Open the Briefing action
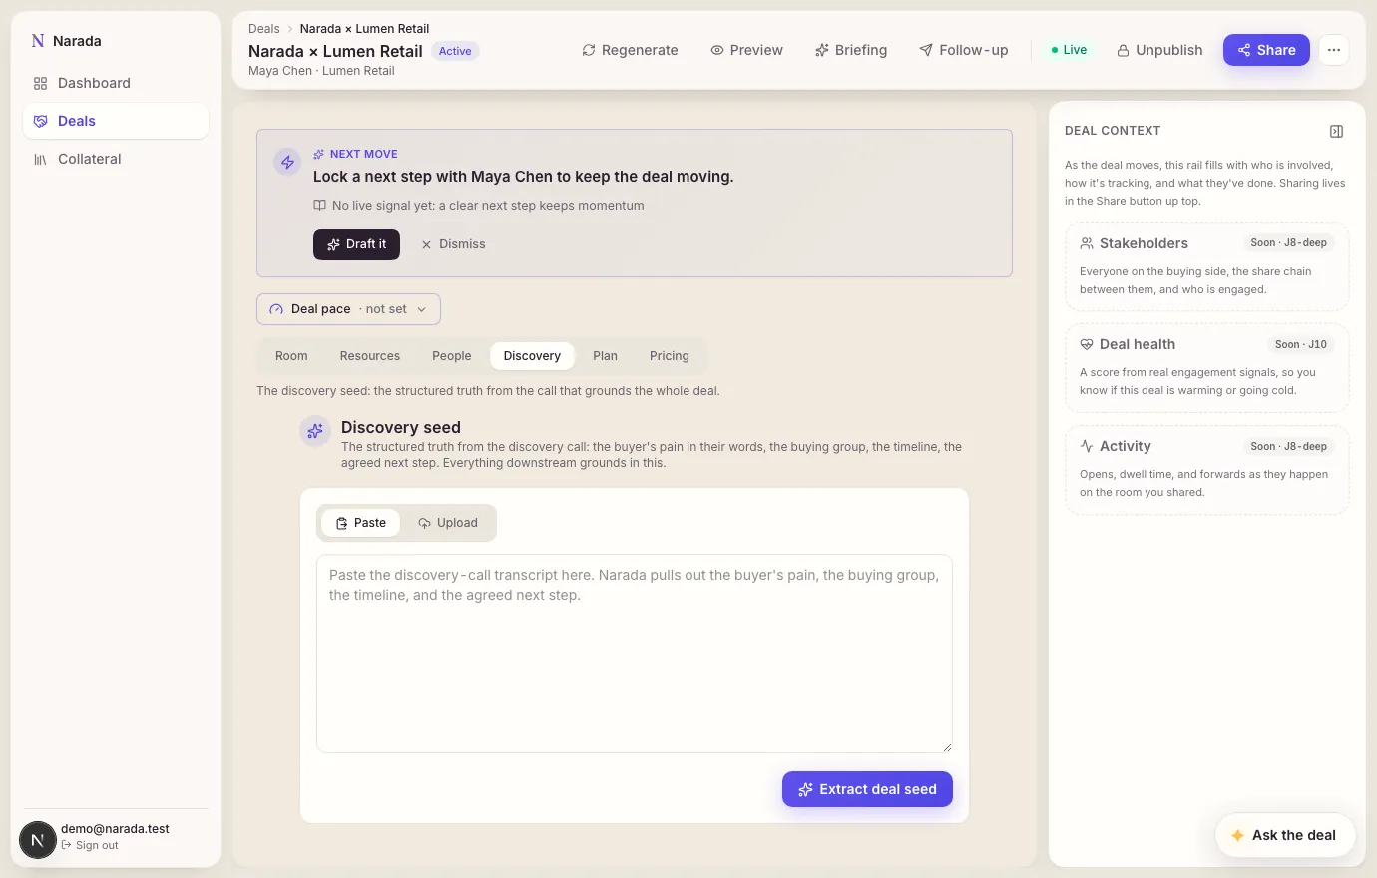 click(851, 50)
